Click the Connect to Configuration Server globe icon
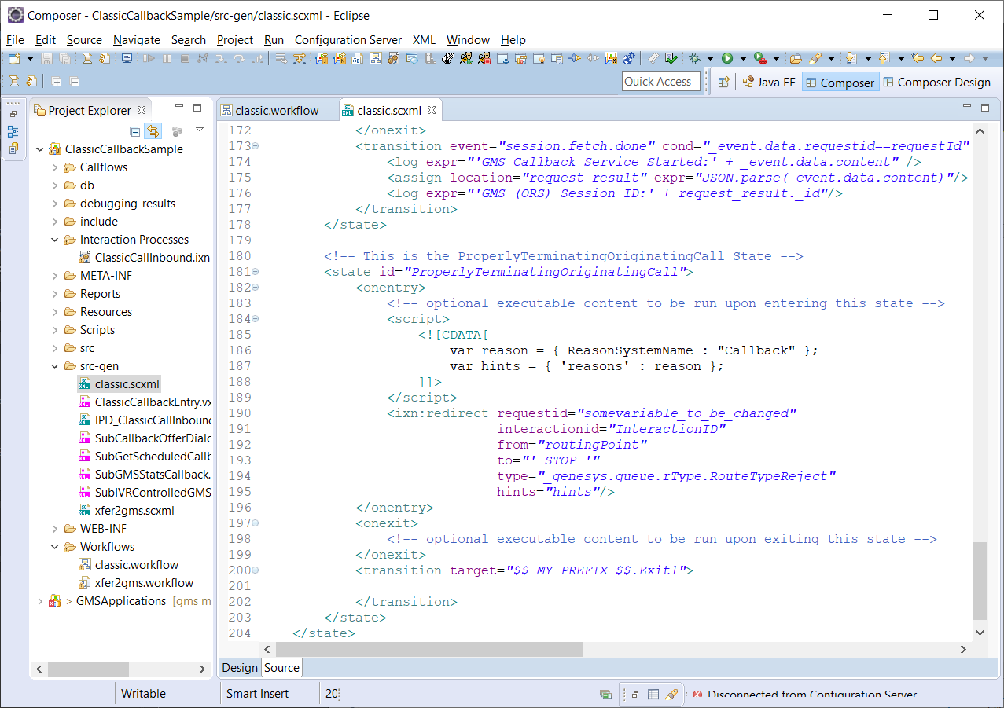 pos(629,58)
